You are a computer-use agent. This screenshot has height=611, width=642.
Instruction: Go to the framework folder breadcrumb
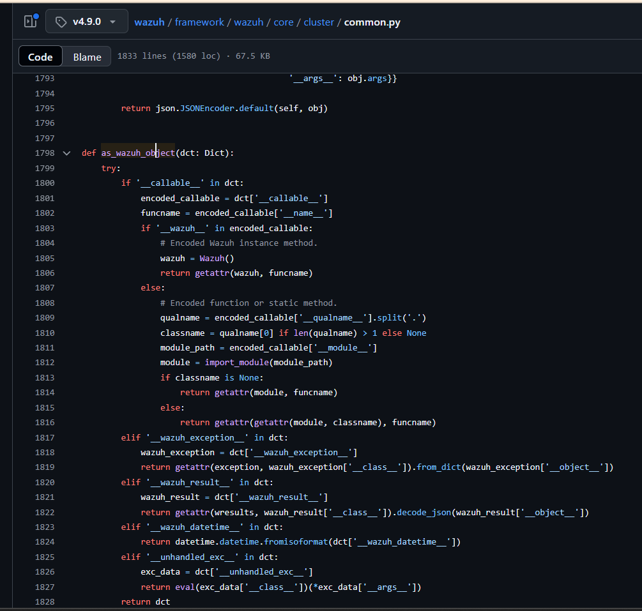click(x=199, y=22)
